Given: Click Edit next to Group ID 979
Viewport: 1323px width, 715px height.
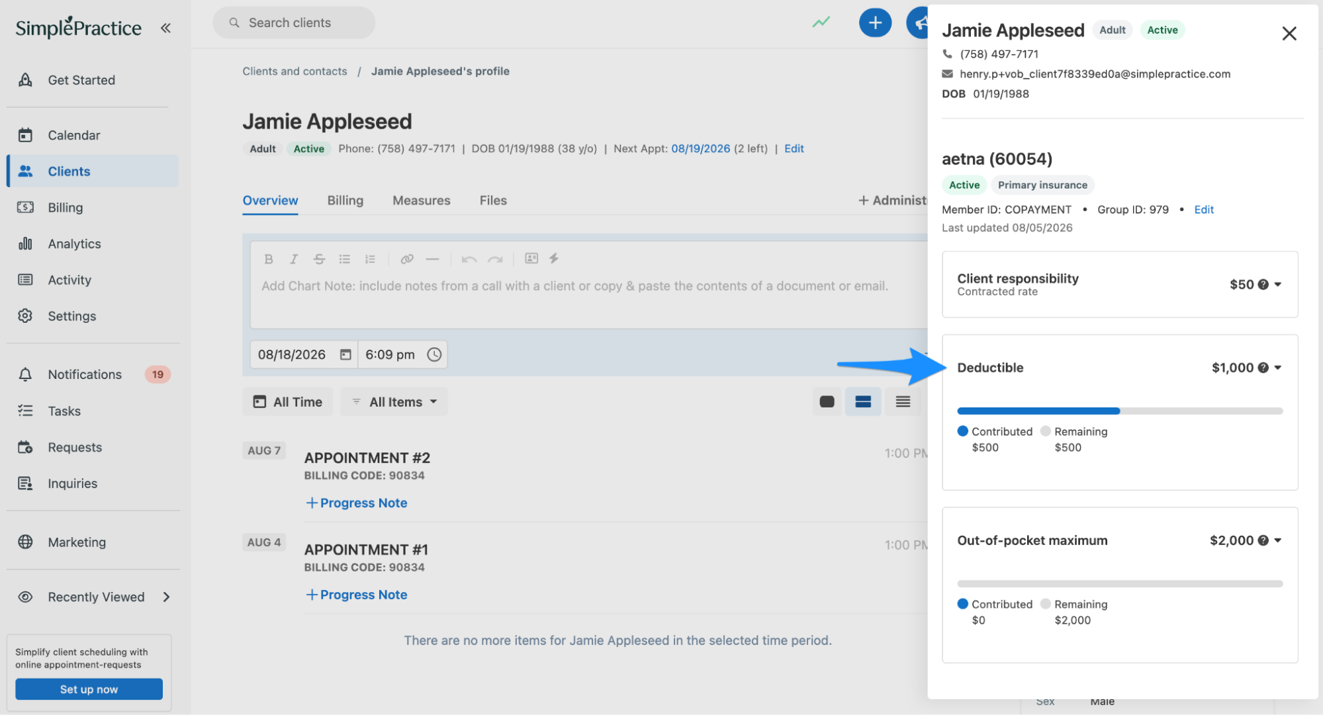Looking at the screenshot, I should point(1204,210).
